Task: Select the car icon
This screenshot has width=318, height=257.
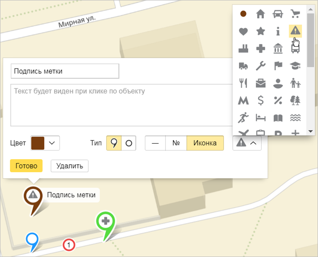Action: [278, 14]
